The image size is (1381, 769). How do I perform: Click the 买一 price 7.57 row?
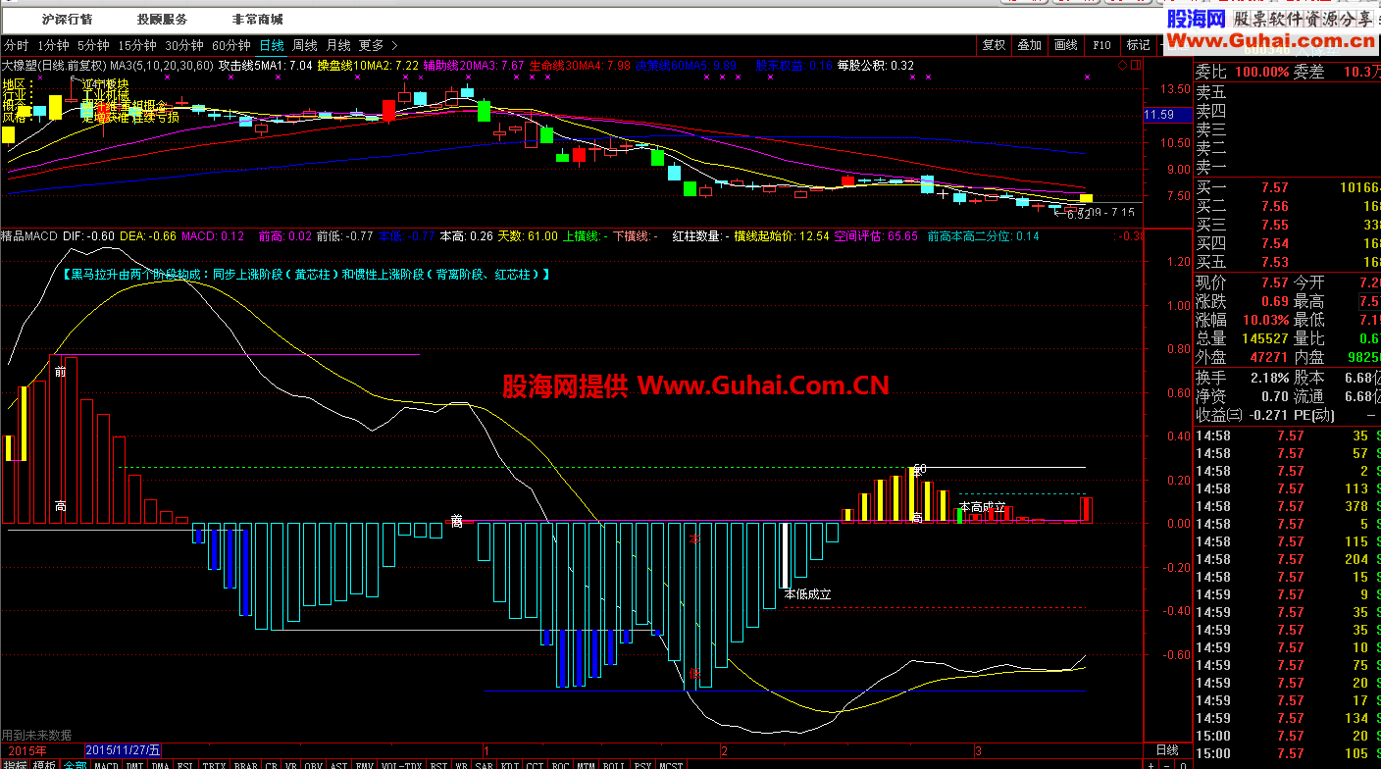(1287, 187)
